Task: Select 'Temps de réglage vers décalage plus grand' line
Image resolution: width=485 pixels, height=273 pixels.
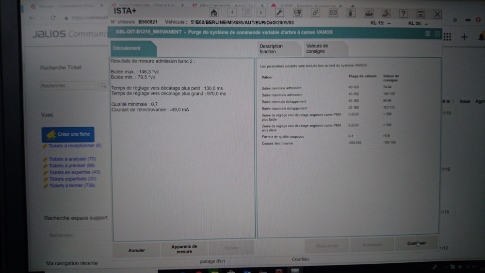Action: pyautogui.click(x=169, y=94)
